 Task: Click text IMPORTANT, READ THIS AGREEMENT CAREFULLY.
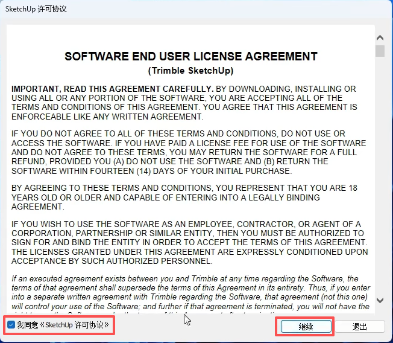pos(112,89)
